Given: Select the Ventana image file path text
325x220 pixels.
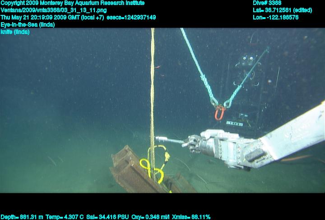Looking at the screenshot, I should point(54,10).
